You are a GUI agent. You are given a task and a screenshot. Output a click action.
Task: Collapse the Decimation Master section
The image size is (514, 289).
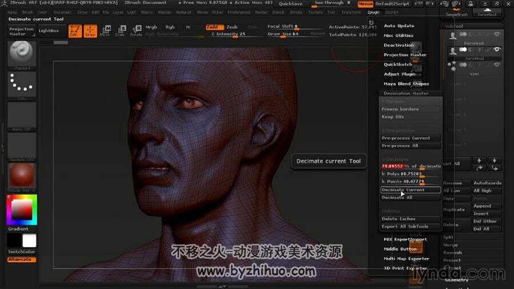coord(406,94)
